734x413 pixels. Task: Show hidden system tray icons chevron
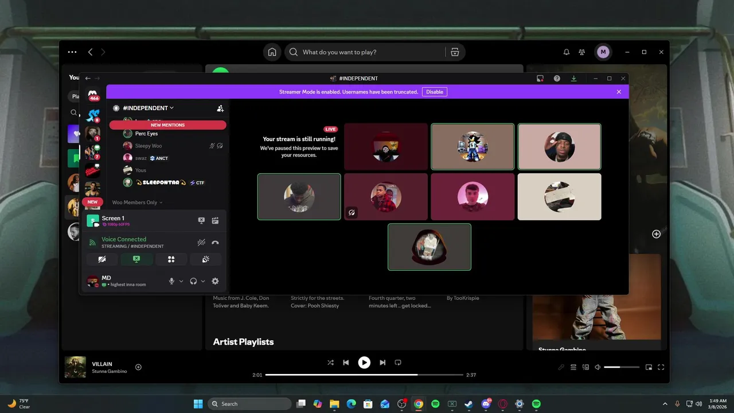tap(665, 404)
